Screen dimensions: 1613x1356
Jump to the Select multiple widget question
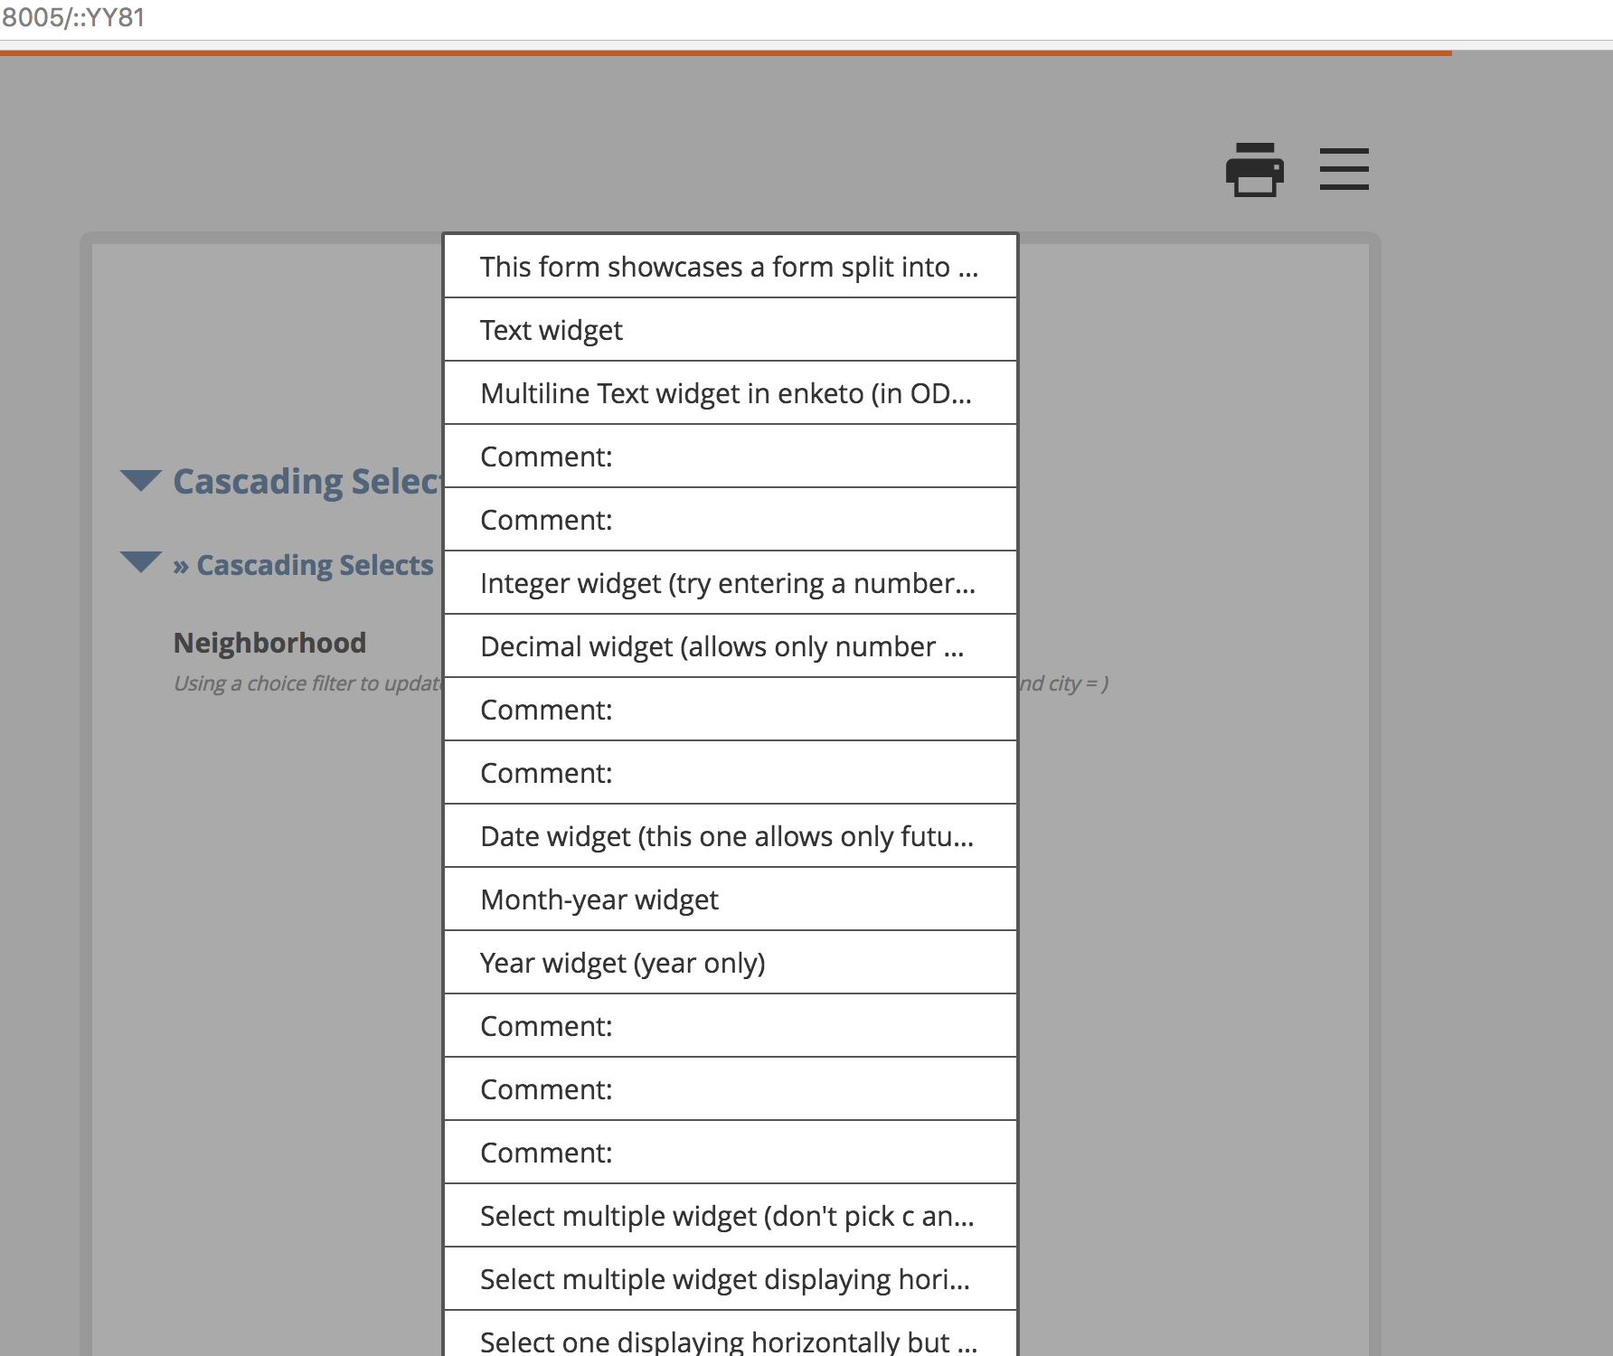click(731, 1216)
